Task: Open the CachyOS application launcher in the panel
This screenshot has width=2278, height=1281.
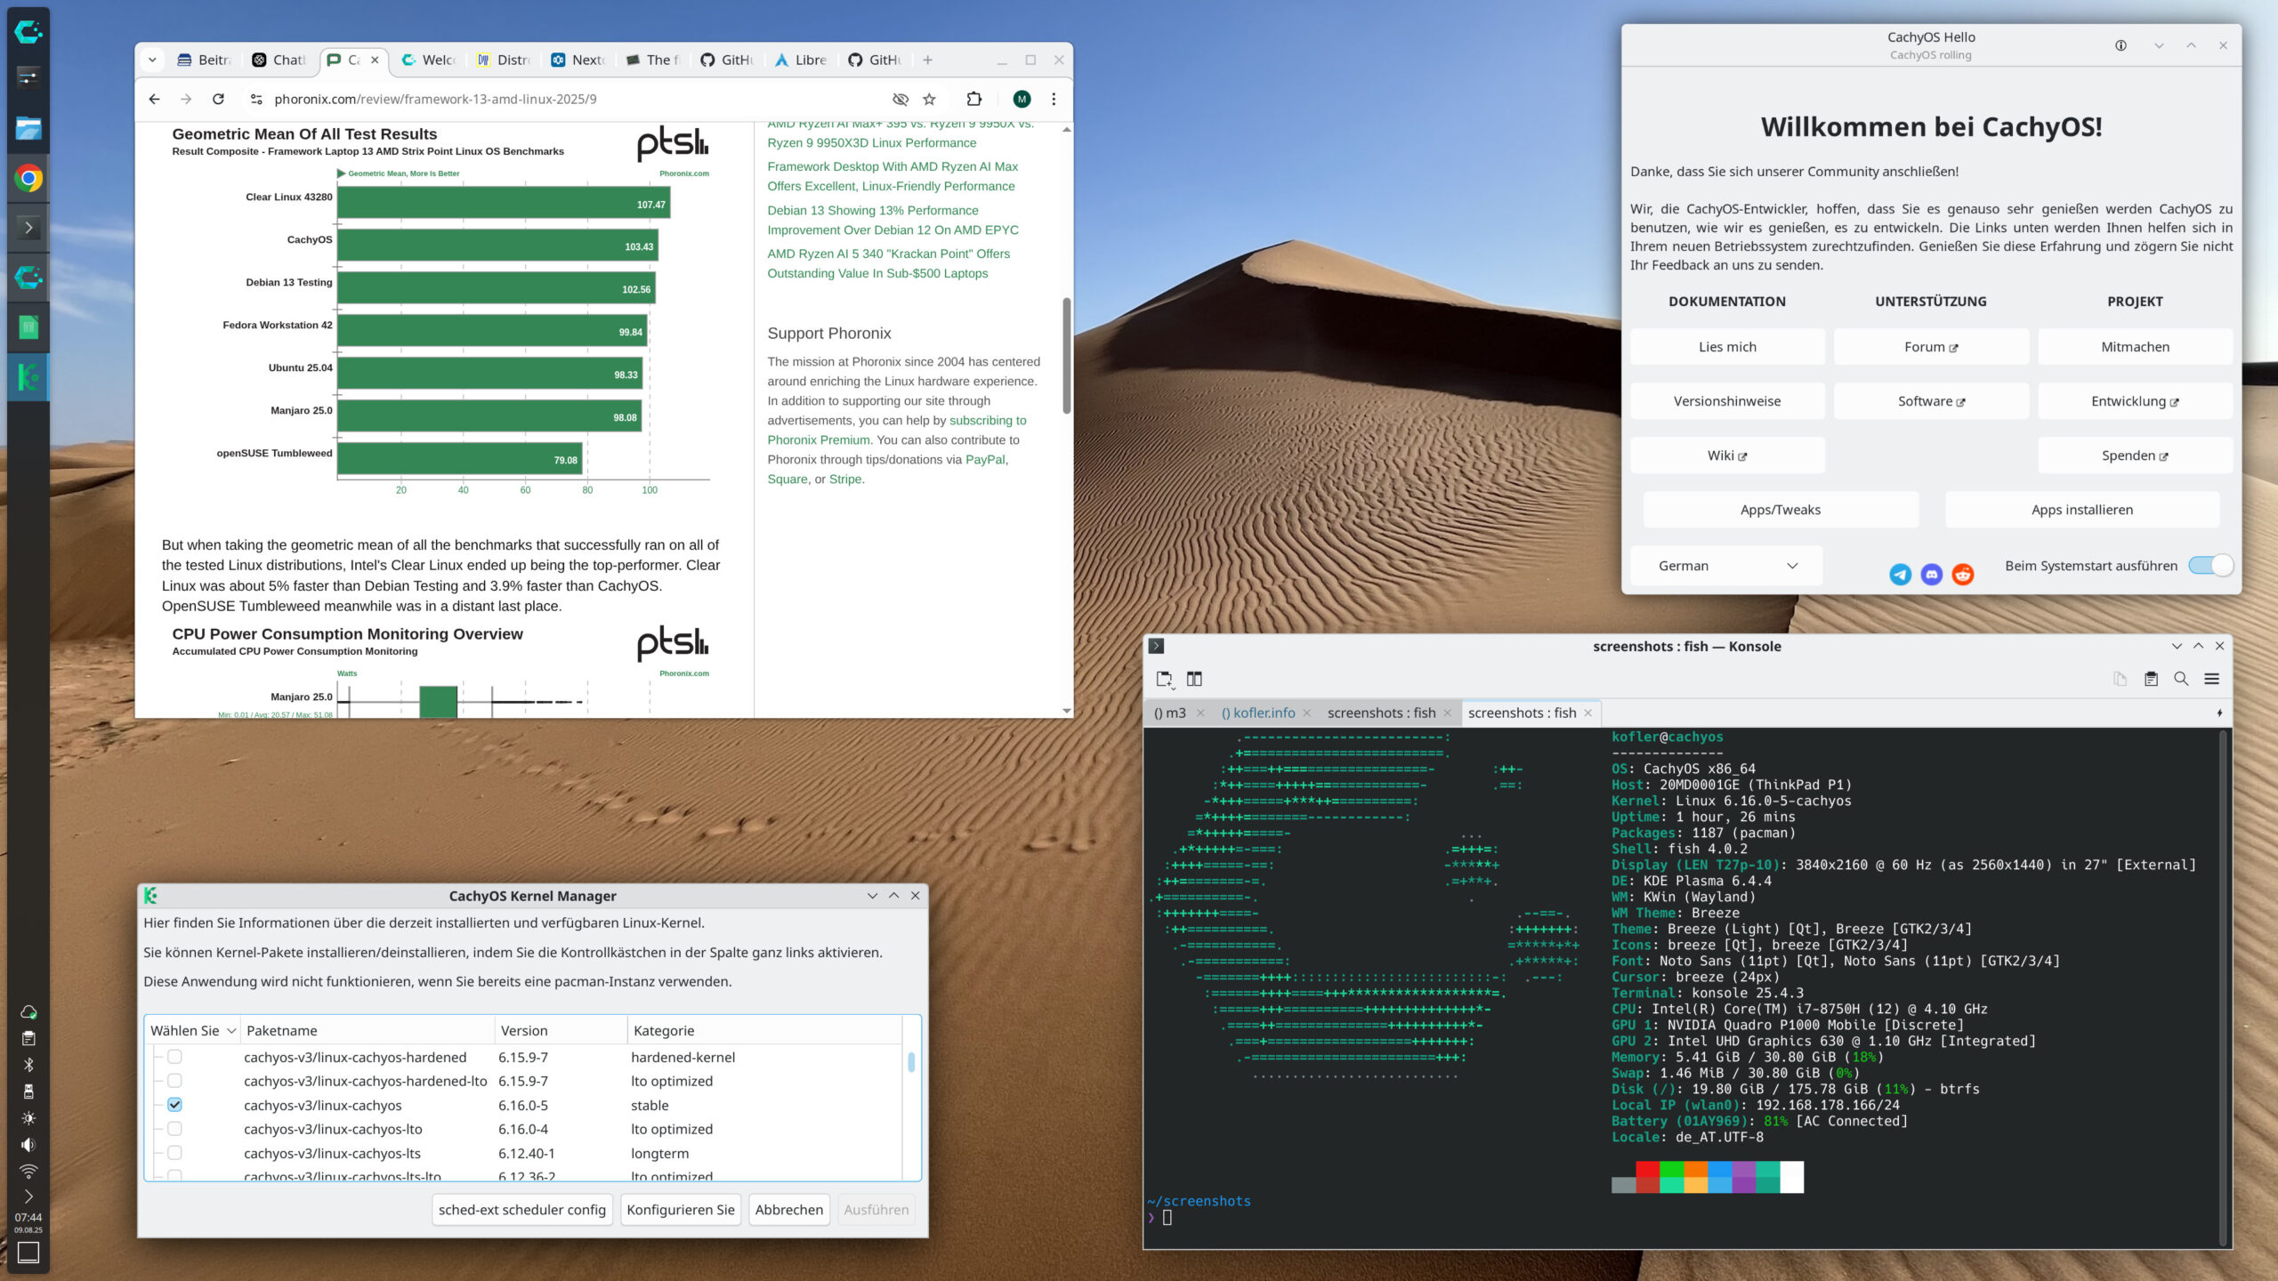Action: pyautogui.click(x=28, y=32)
